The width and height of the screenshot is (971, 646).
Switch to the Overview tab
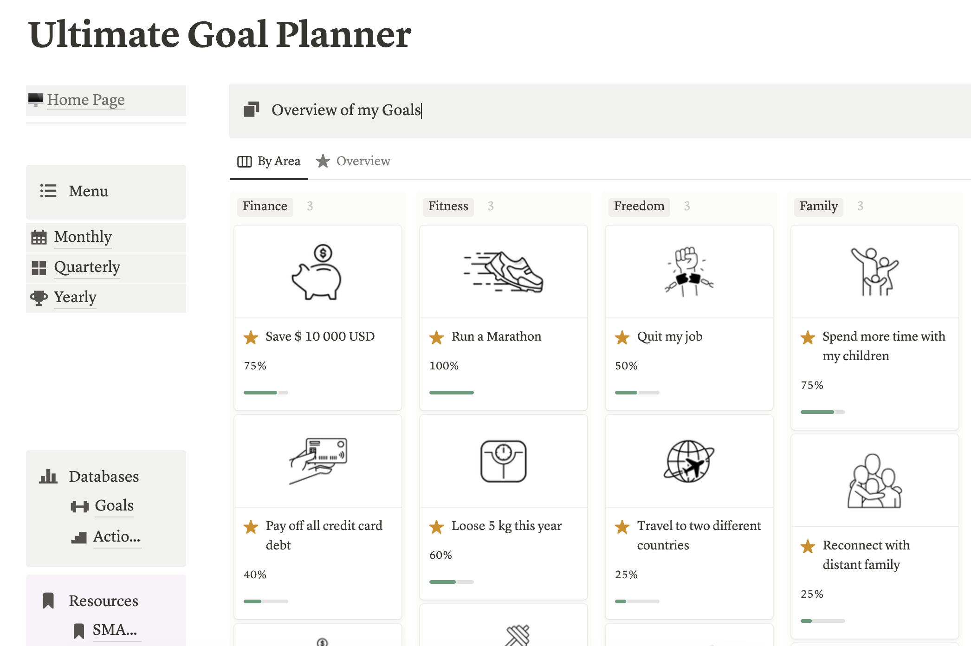point(353,161)
